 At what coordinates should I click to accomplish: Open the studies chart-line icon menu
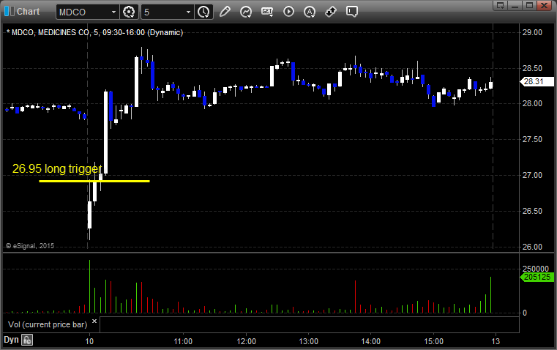pyautogui.click(x=246, y=12)
